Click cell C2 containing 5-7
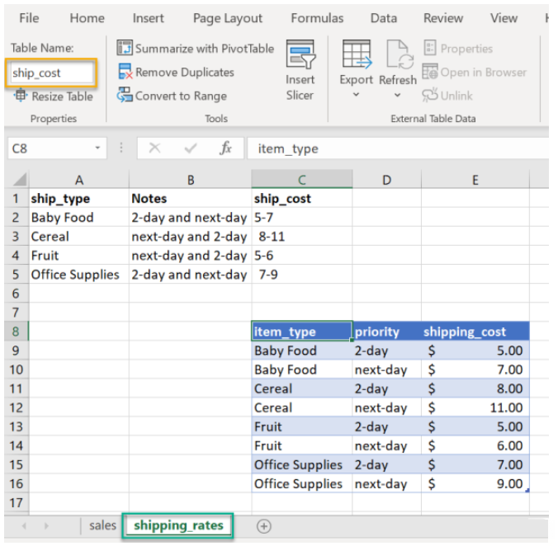This screenshot has height=546, width=558. (302, 217)
